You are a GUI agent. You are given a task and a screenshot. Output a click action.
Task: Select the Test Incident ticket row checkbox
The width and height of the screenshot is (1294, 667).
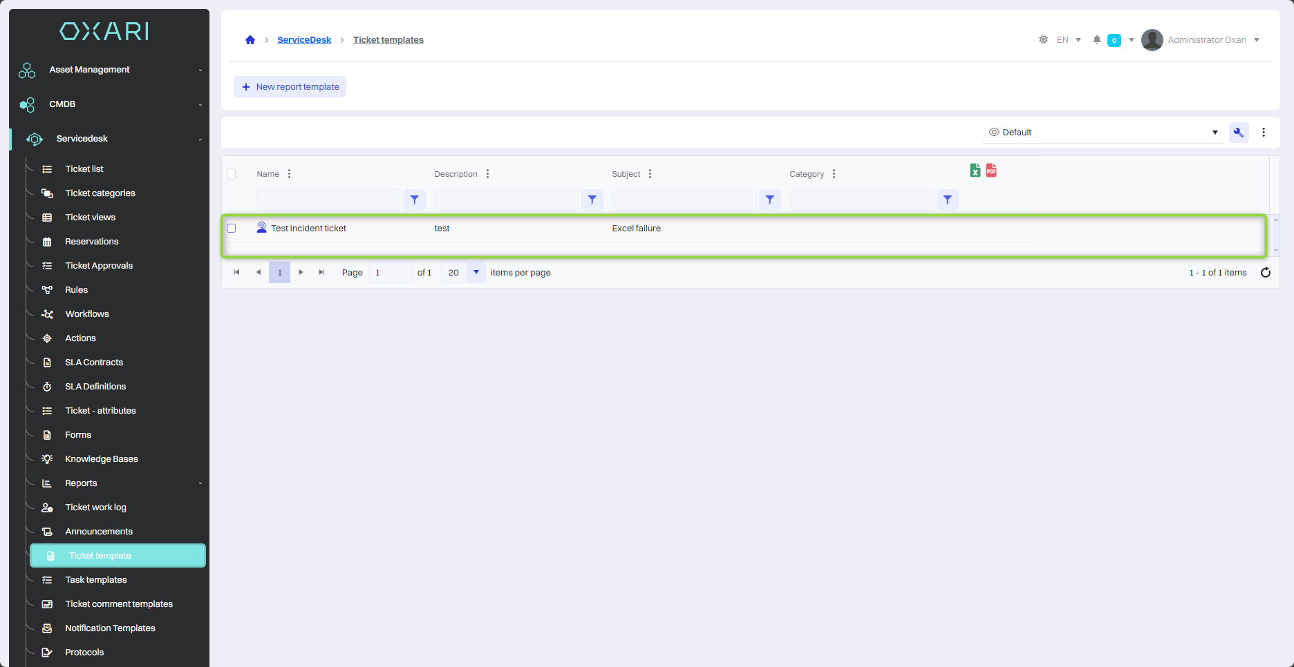click(232, 229)
